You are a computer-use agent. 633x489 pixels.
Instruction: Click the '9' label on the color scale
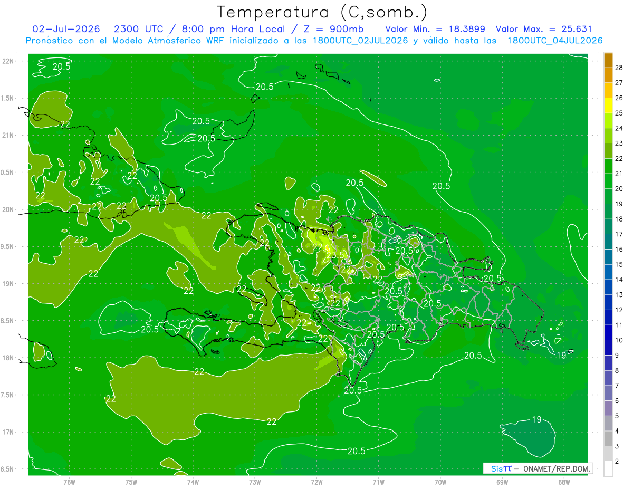618,356
